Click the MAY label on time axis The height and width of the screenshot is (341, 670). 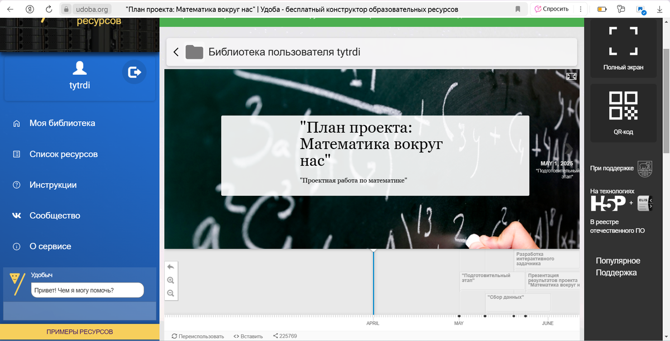coord(459,324)
